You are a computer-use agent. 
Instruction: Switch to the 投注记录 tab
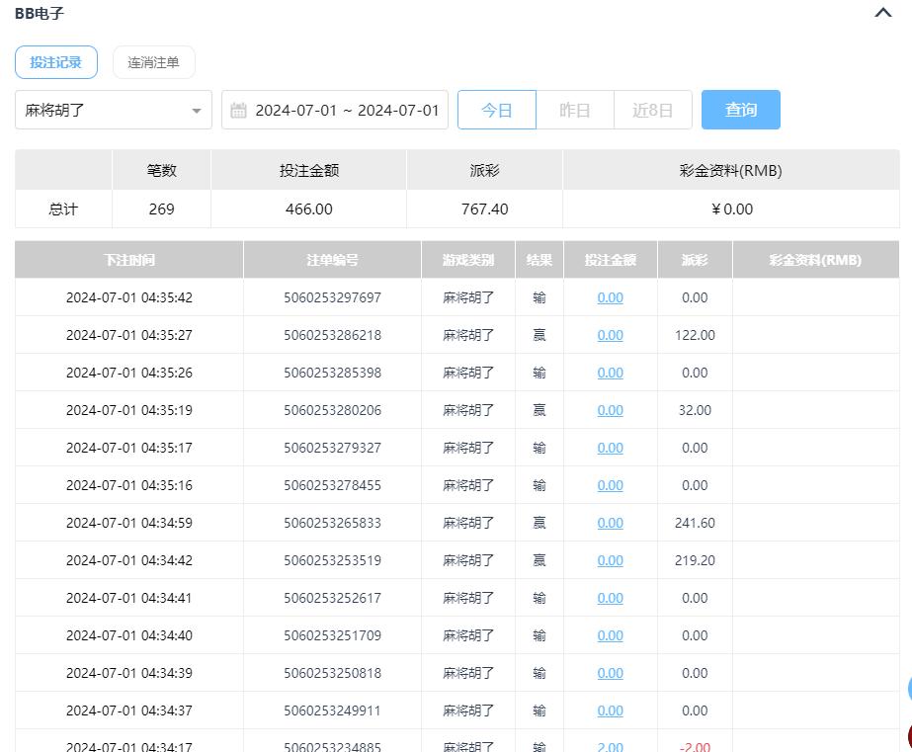pos(56,62)
